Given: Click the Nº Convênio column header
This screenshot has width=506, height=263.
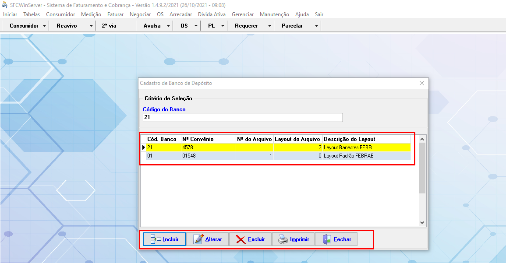Looking at the screenshot, I should pos(198,139).
